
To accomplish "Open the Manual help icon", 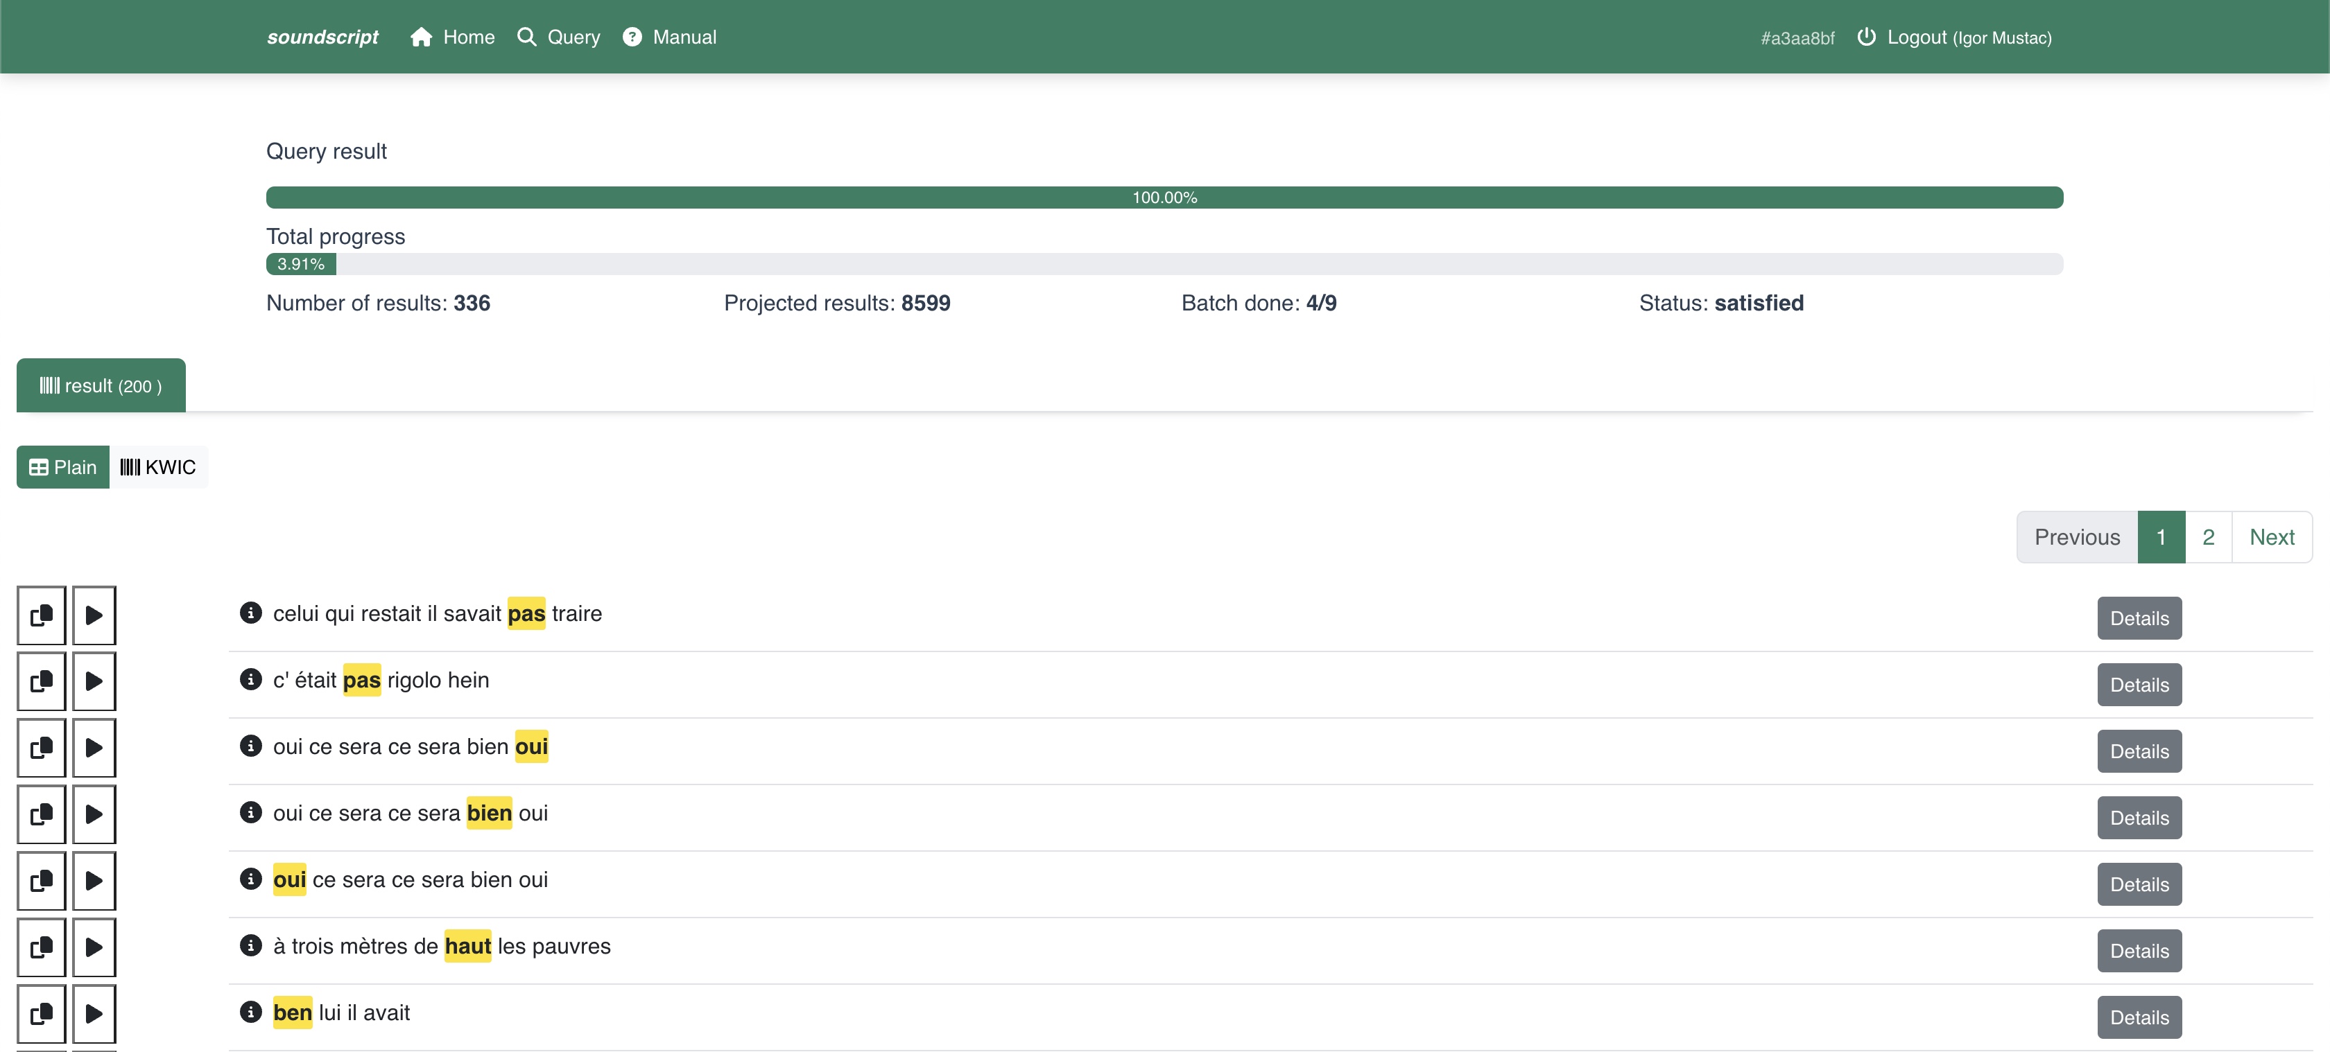I will 632,37.
